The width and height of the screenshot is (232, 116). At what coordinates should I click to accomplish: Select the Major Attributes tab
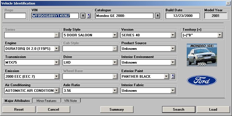17,101
